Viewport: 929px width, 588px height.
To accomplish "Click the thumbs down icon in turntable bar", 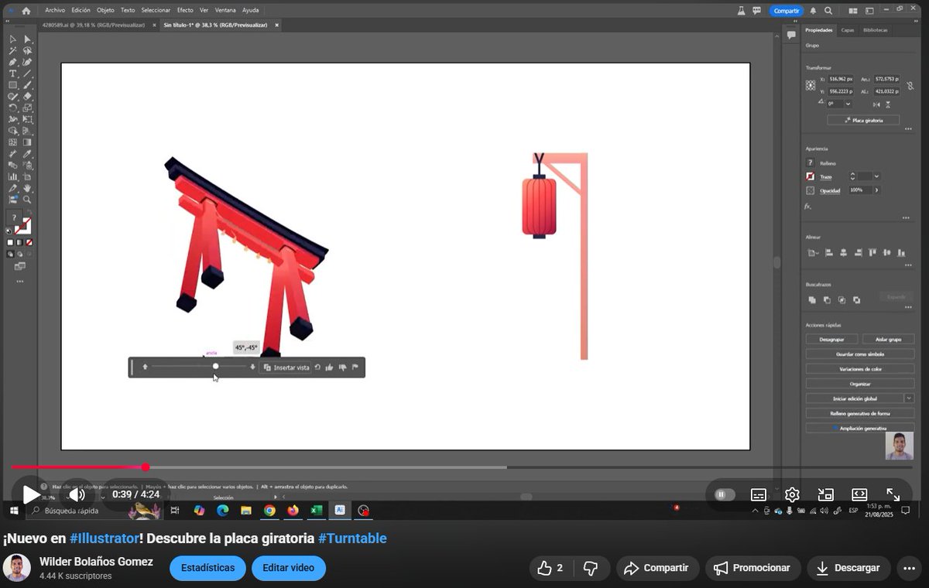I will [x=342, y=367].
